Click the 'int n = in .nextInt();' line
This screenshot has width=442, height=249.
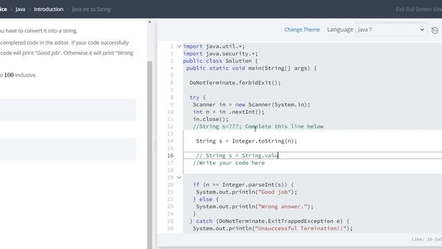pos(229,112)
